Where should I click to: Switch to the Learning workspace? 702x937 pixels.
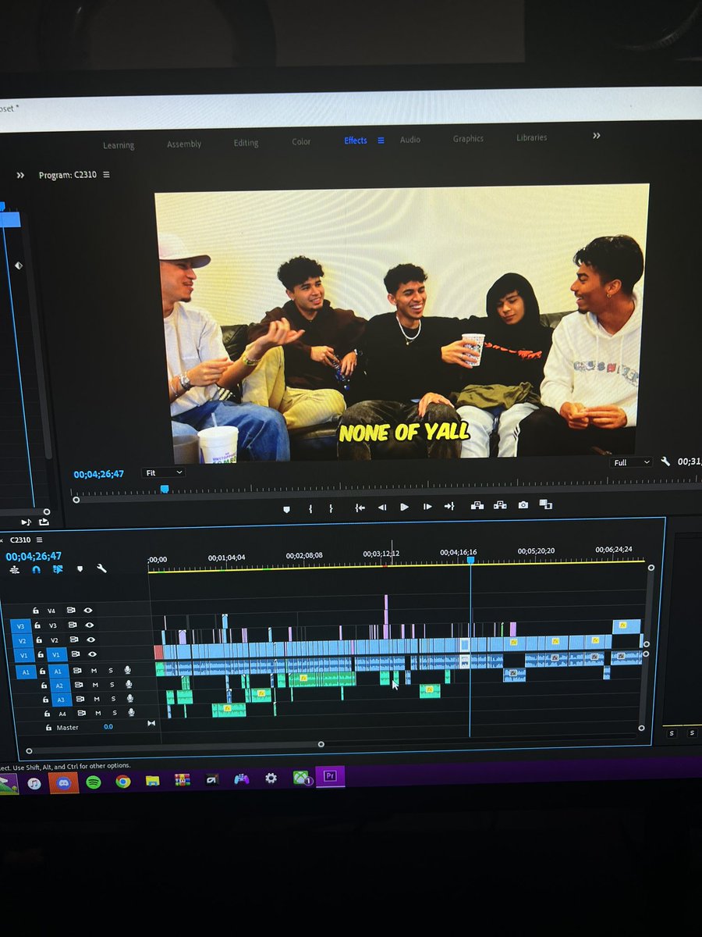pos(119,145)
